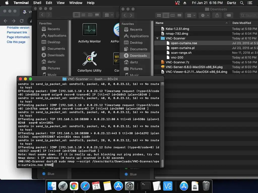Image resolution: width=258 pixels, height=193 pixels.
Task: Open Terminal application menu
Action: coord(21,3)
